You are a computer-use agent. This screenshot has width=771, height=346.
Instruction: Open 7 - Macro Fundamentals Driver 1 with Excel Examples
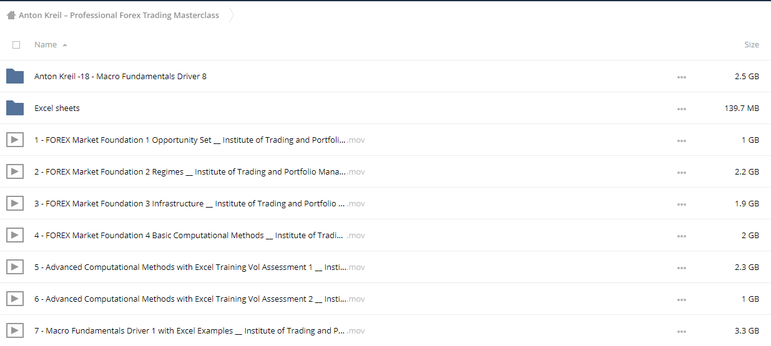coord(200,331)
